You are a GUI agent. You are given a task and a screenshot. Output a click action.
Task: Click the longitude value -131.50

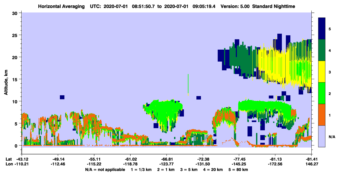coord(203,164)
